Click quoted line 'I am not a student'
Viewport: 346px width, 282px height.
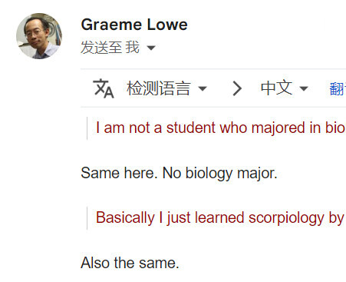coord(221,128)
